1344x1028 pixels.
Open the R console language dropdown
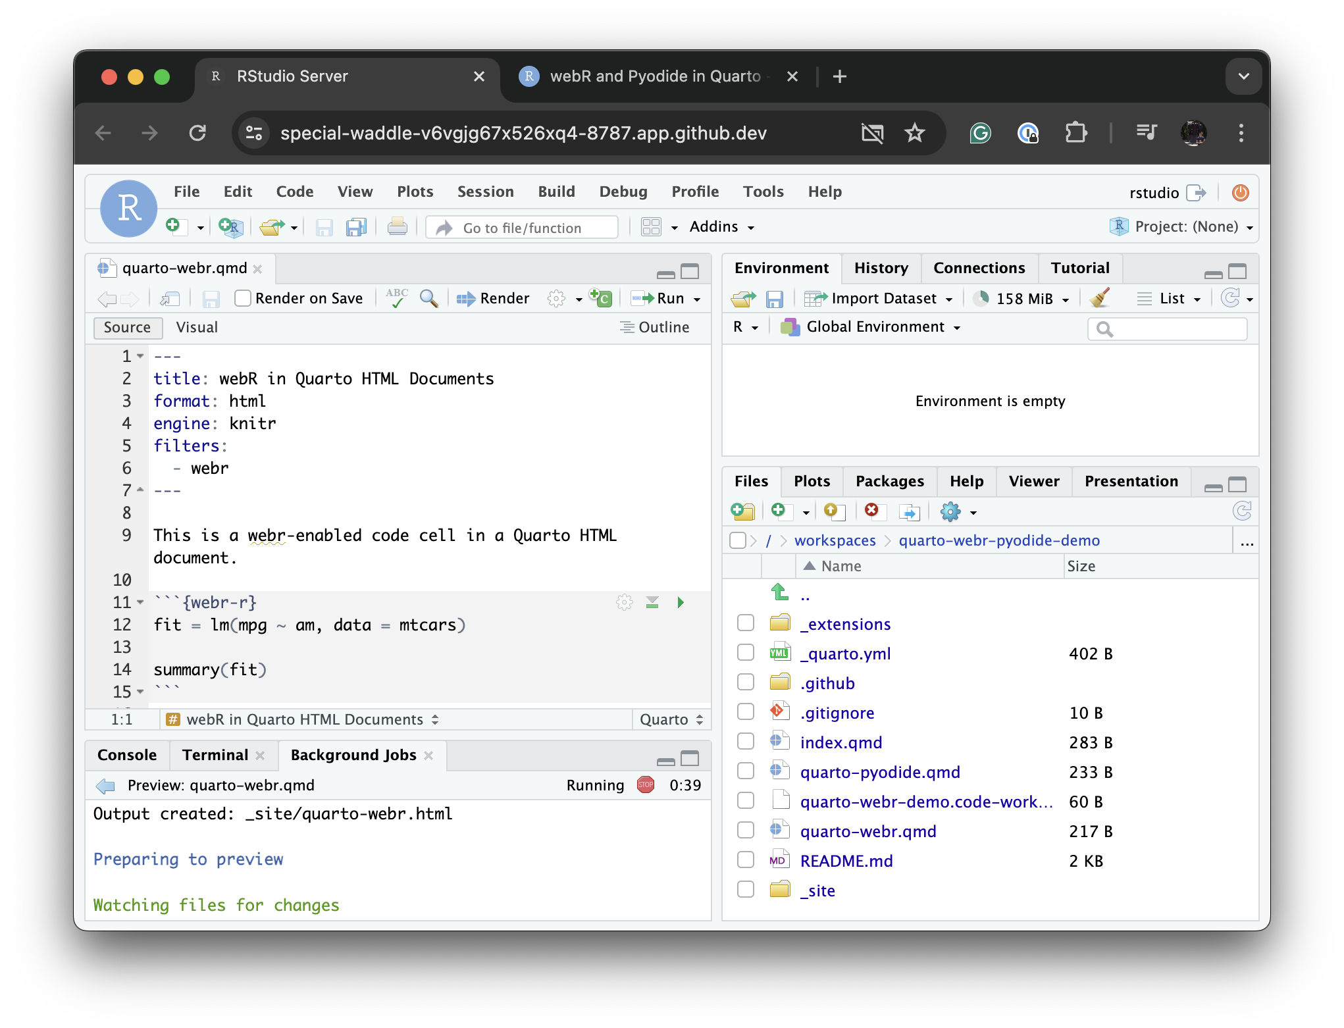[745, 327]
